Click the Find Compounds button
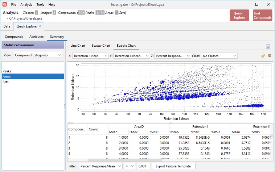The height and width of the screenshot is (172, 275). [262, 16]
